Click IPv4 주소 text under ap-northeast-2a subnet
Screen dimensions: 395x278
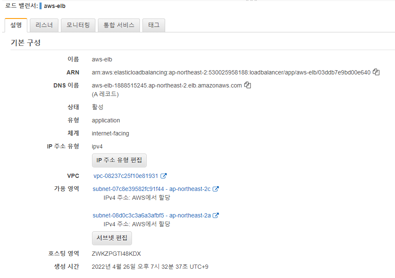pyautogui.click(x=137, y=224)
